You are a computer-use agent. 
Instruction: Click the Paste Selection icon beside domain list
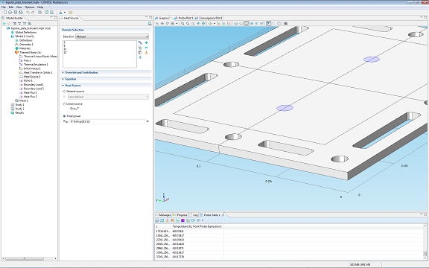point(140,53)
